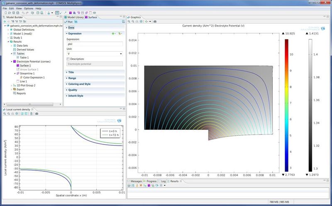
Task: Click the Plot button in Surface settings
Action: [x=70, y=22]
